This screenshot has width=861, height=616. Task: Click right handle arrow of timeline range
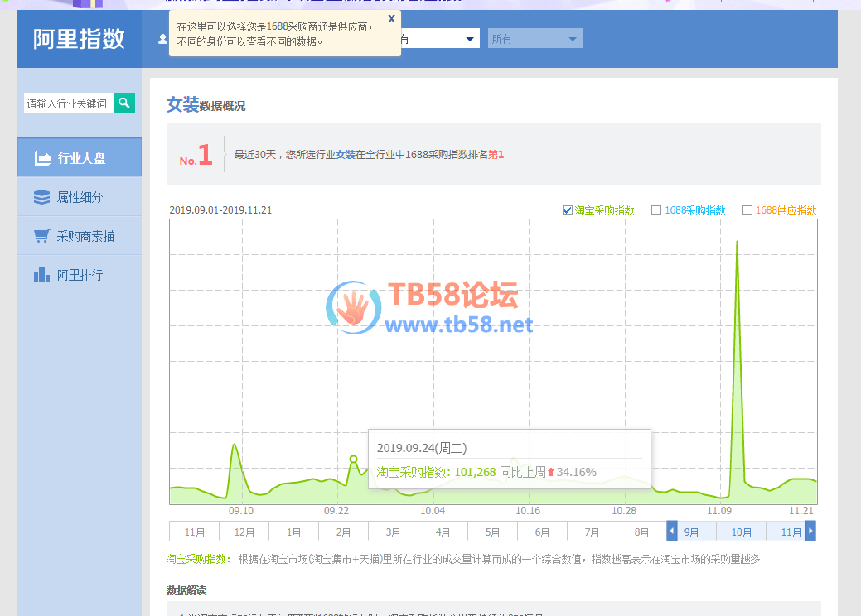(x=810, y=531)
